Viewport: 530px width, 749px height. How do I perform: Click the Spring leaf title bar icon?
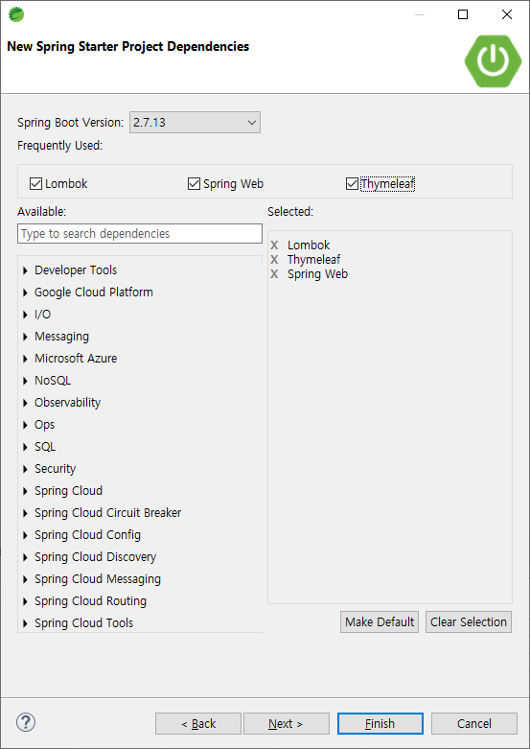click(16, 14)
